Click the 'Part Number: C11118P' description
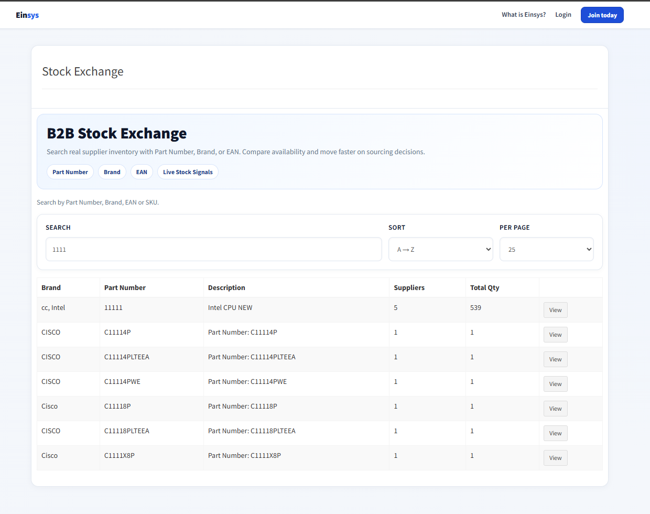This screenshot has height=514, width=650. pyautogui.click(x=243, y=406)
